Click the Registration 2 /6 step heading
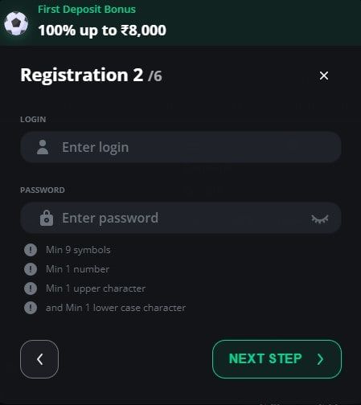This screenshot has width=361, height=405. tap(91, 76)
